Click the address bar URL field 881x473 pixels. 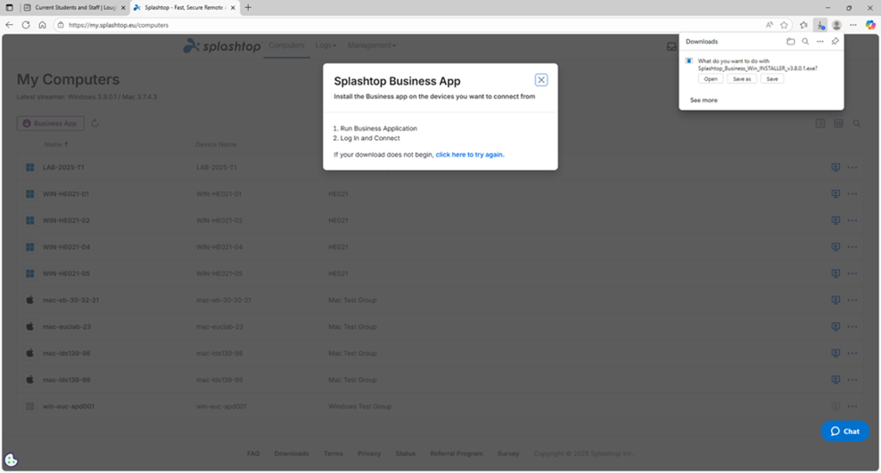pos(357,25)
